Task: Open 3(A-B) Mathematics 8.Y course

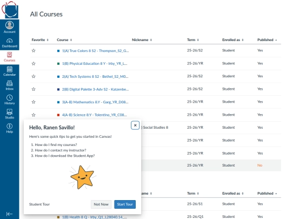Action: pos(95,102)
